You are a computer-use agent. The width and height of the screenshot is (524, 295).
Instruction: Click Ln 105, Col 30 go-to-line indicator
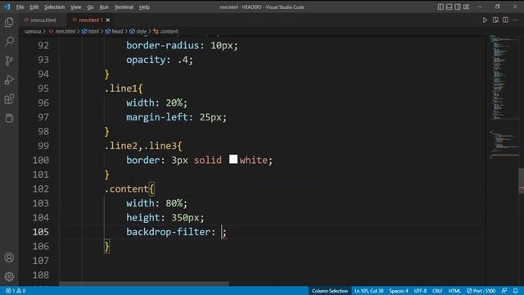368,291
